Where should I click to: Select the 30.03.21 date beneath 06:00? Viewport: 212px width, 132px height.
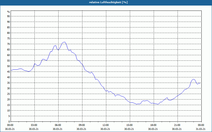click(x=58, y=129)
